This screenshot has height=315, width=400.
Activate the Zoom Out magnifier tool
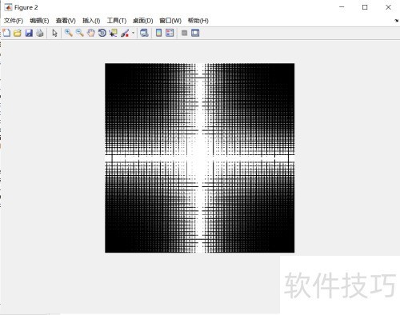(x=80, y=33)
